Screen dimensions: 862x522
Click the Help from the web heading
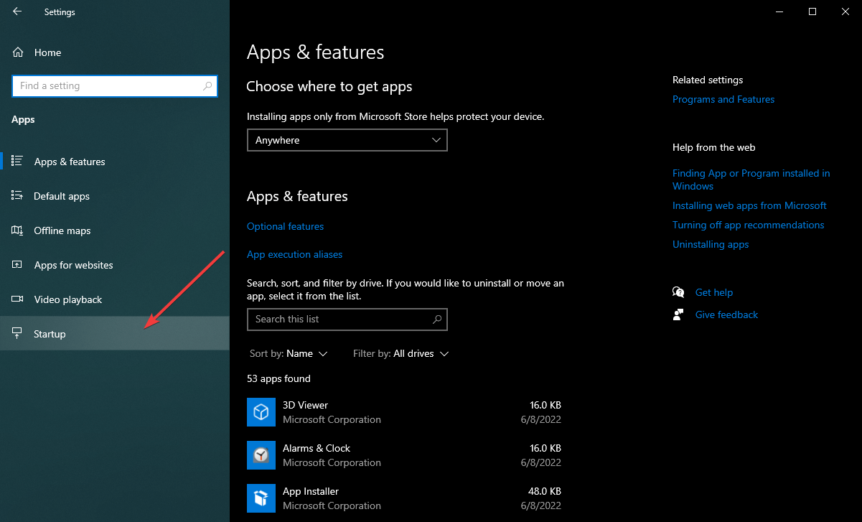714,147
